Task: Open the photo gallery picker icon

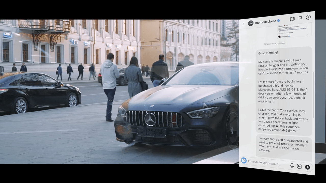Action: tap(300, 166)
